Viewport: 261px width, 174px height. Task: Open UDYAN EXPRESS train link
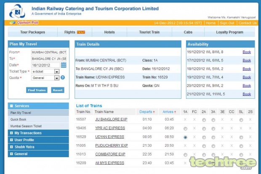pos(109,137)
